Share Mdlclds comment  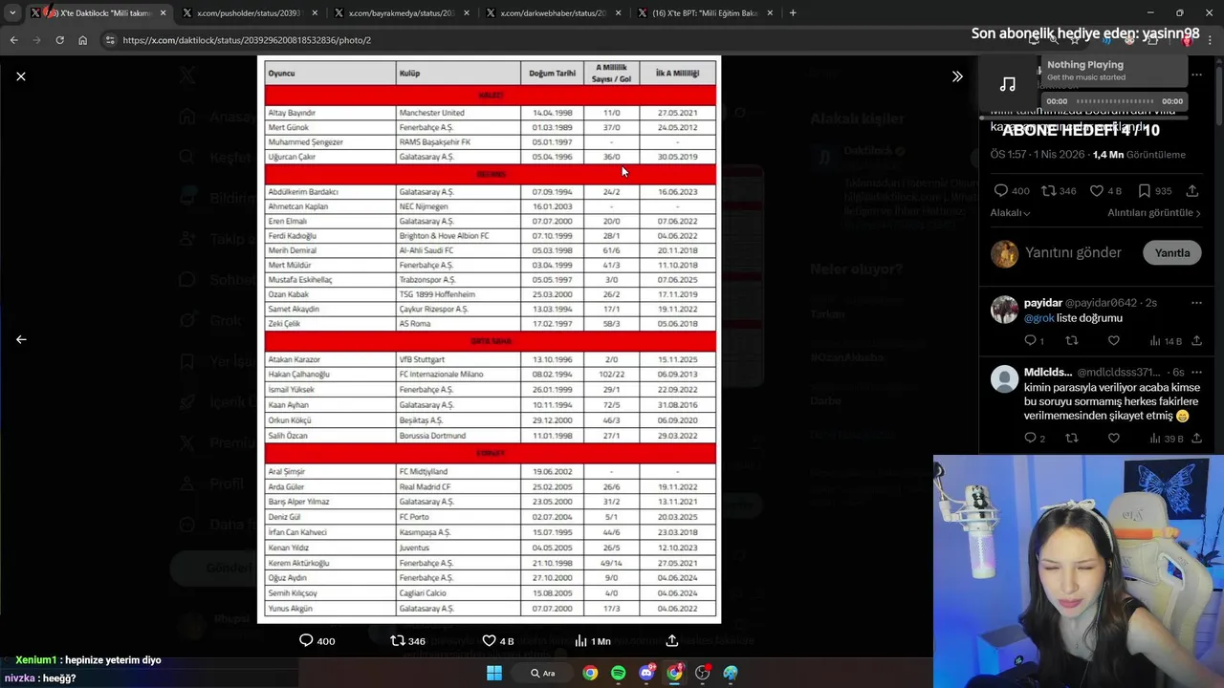point(1196,438)
